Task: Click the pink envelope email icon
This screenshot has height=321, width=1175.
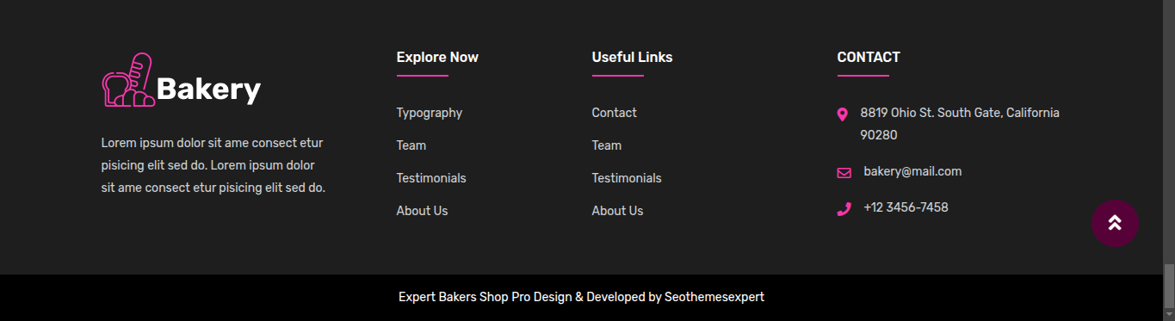Action: click(844, 173)
